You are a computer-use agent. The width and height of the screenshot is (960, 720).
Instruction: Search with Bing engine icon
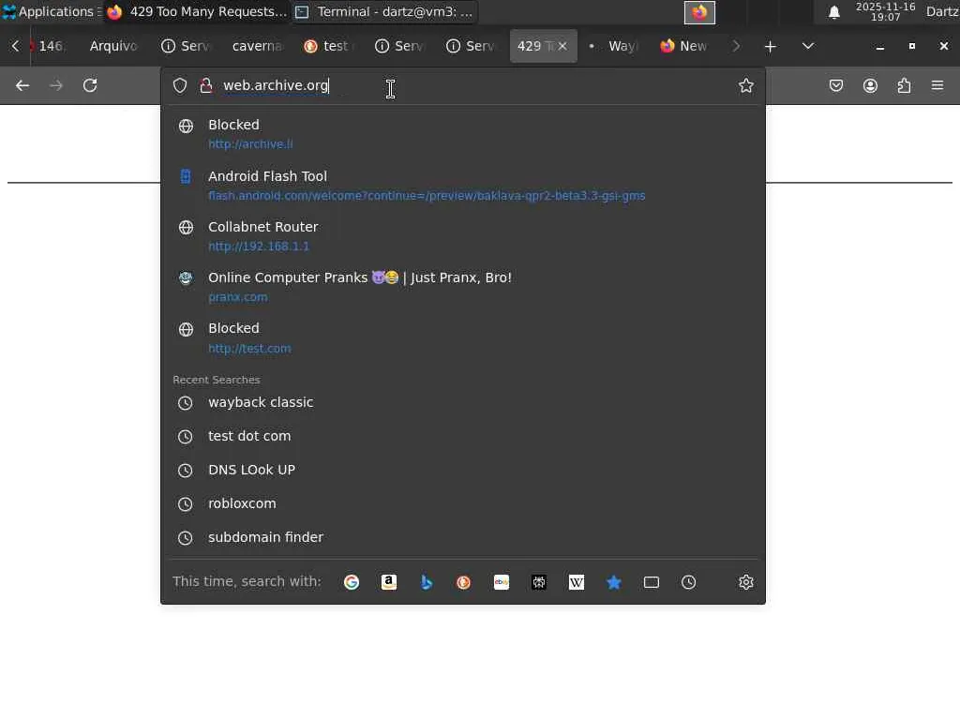tap(427, 582)
